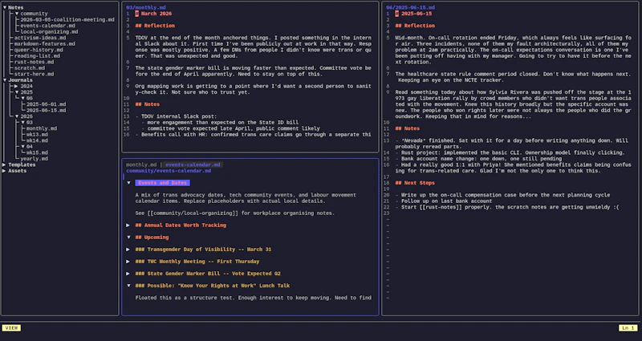Viewport: 642px width, 341px height.
Task: Open journal entry 2025-06-15.md in tree
Action: [47, 111]
